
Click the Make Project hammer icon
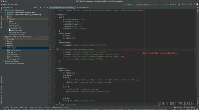[x=124, y=4]
